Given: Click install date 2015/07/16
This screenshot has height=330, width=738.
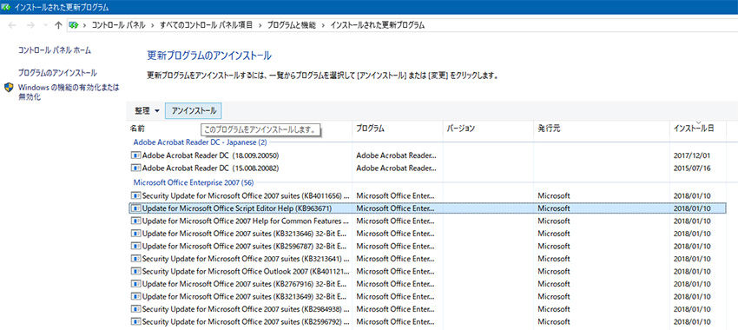Looking at the screenshot, I should click(x=692, y=168).
